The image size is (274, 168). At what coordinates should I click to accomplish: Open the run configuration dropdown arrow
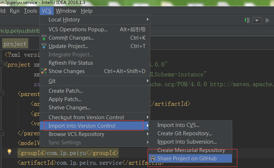pos(257,21)
